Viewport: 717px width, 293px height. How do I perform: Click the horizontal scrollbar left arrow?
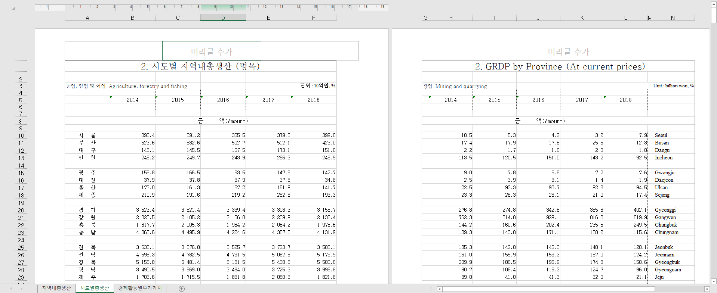[x=440, y=289]
